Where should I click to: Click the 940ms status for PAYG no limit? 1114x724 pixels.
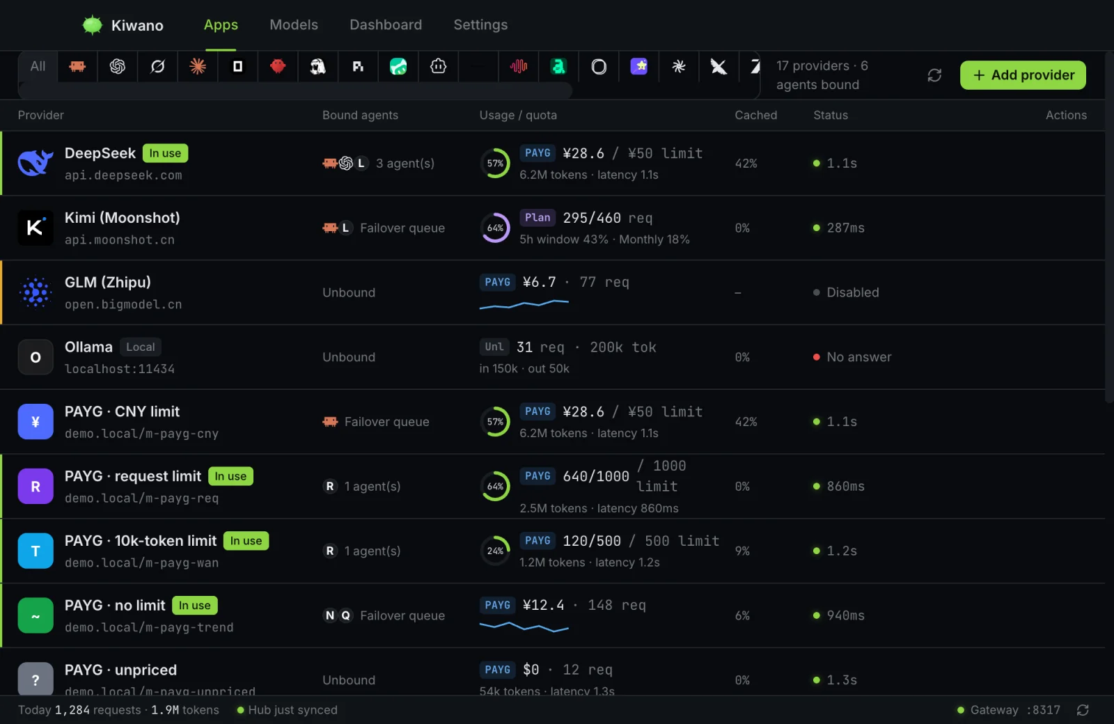coord(839,615)
